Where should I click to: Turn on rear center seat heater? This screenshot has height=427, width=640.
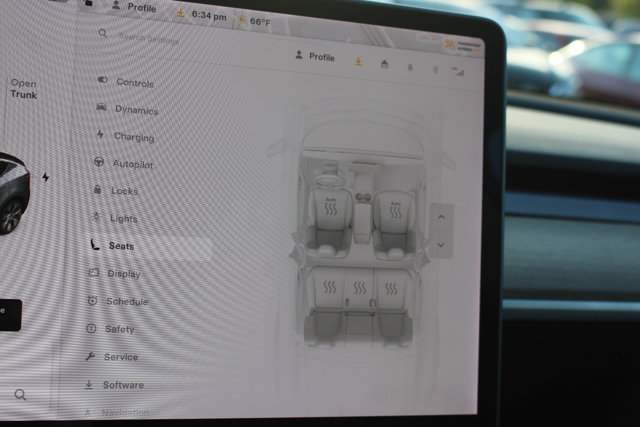360,288
